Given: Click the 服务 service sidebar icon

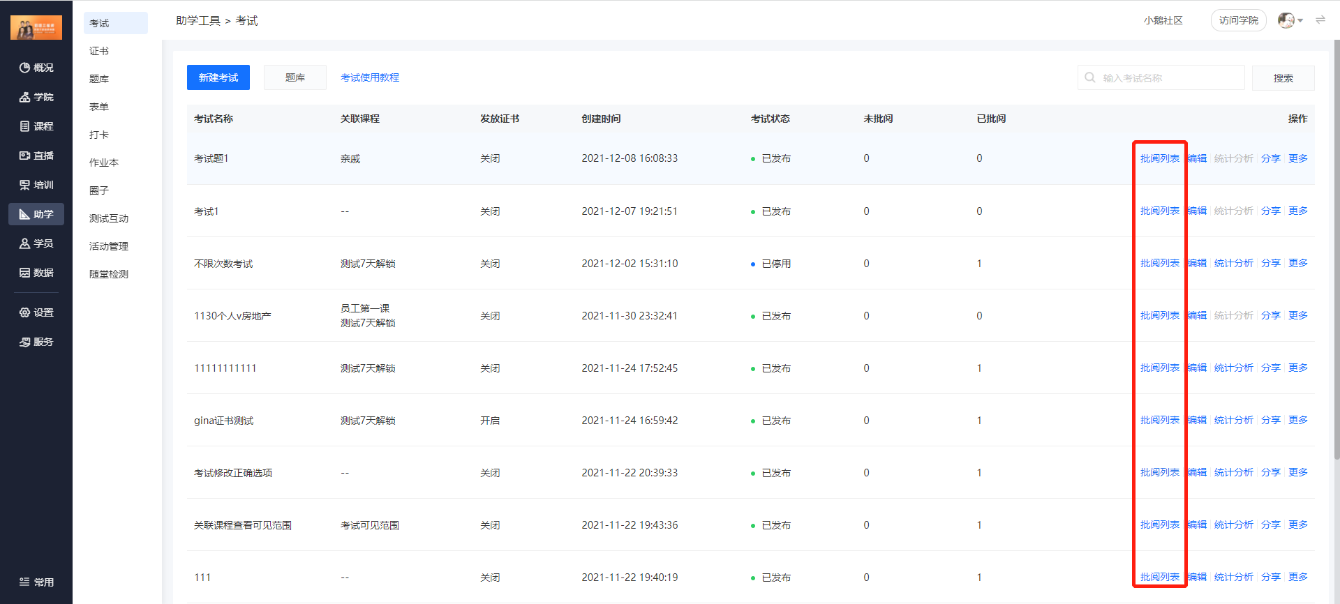Looking at the screenshot, I should [x=25, y=342].
